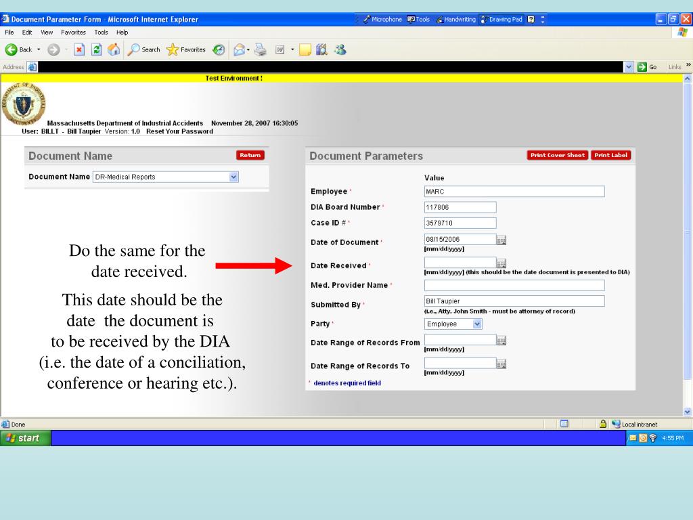
Task: Open the History icon in the toolbar
Action: [x=219, y=49]
